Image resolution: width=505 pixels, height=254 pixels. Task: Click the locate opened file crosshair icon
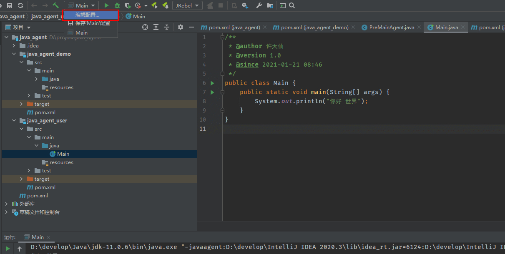coord(145,27)
